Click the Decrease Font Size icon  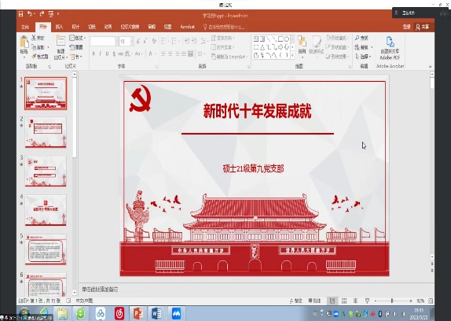point(145,41)
